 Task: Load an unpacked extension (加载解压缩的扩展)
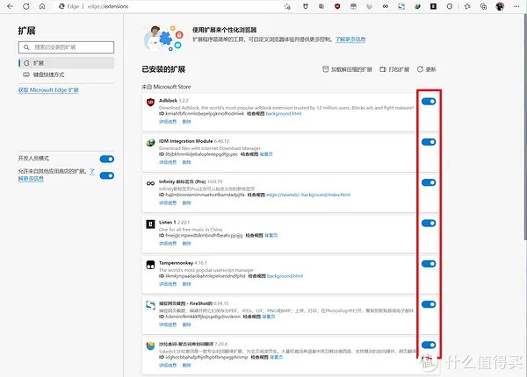[347, 69]
